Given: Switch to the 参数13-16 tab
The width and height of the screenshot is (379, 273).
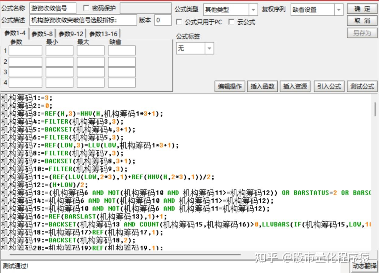Looking at the screenshot, I should [103, 34].
